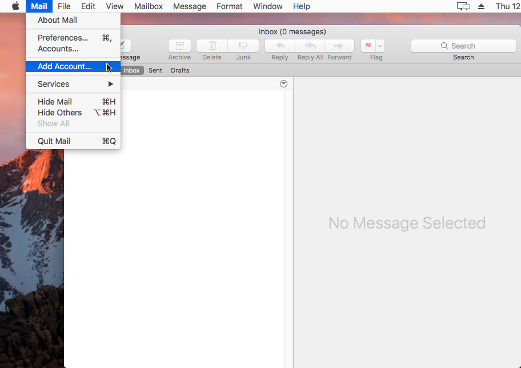521x368 pixels.
Task: Open the Edit menu
Action: (88, 6)
